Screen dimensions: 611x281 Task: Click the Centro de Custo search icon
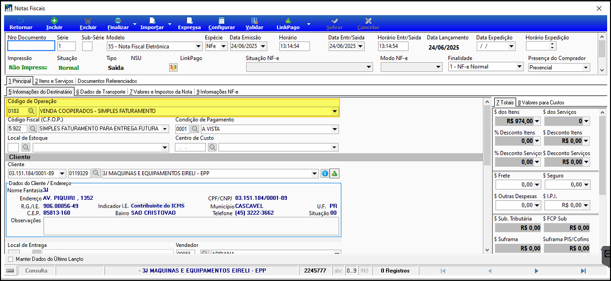[x=212, y=147]
